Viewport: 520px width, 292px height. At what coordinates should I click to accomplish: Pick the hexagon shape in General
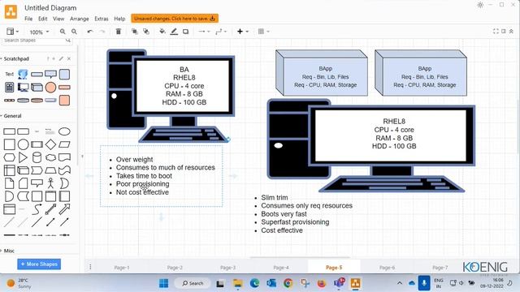pos(9,157)
